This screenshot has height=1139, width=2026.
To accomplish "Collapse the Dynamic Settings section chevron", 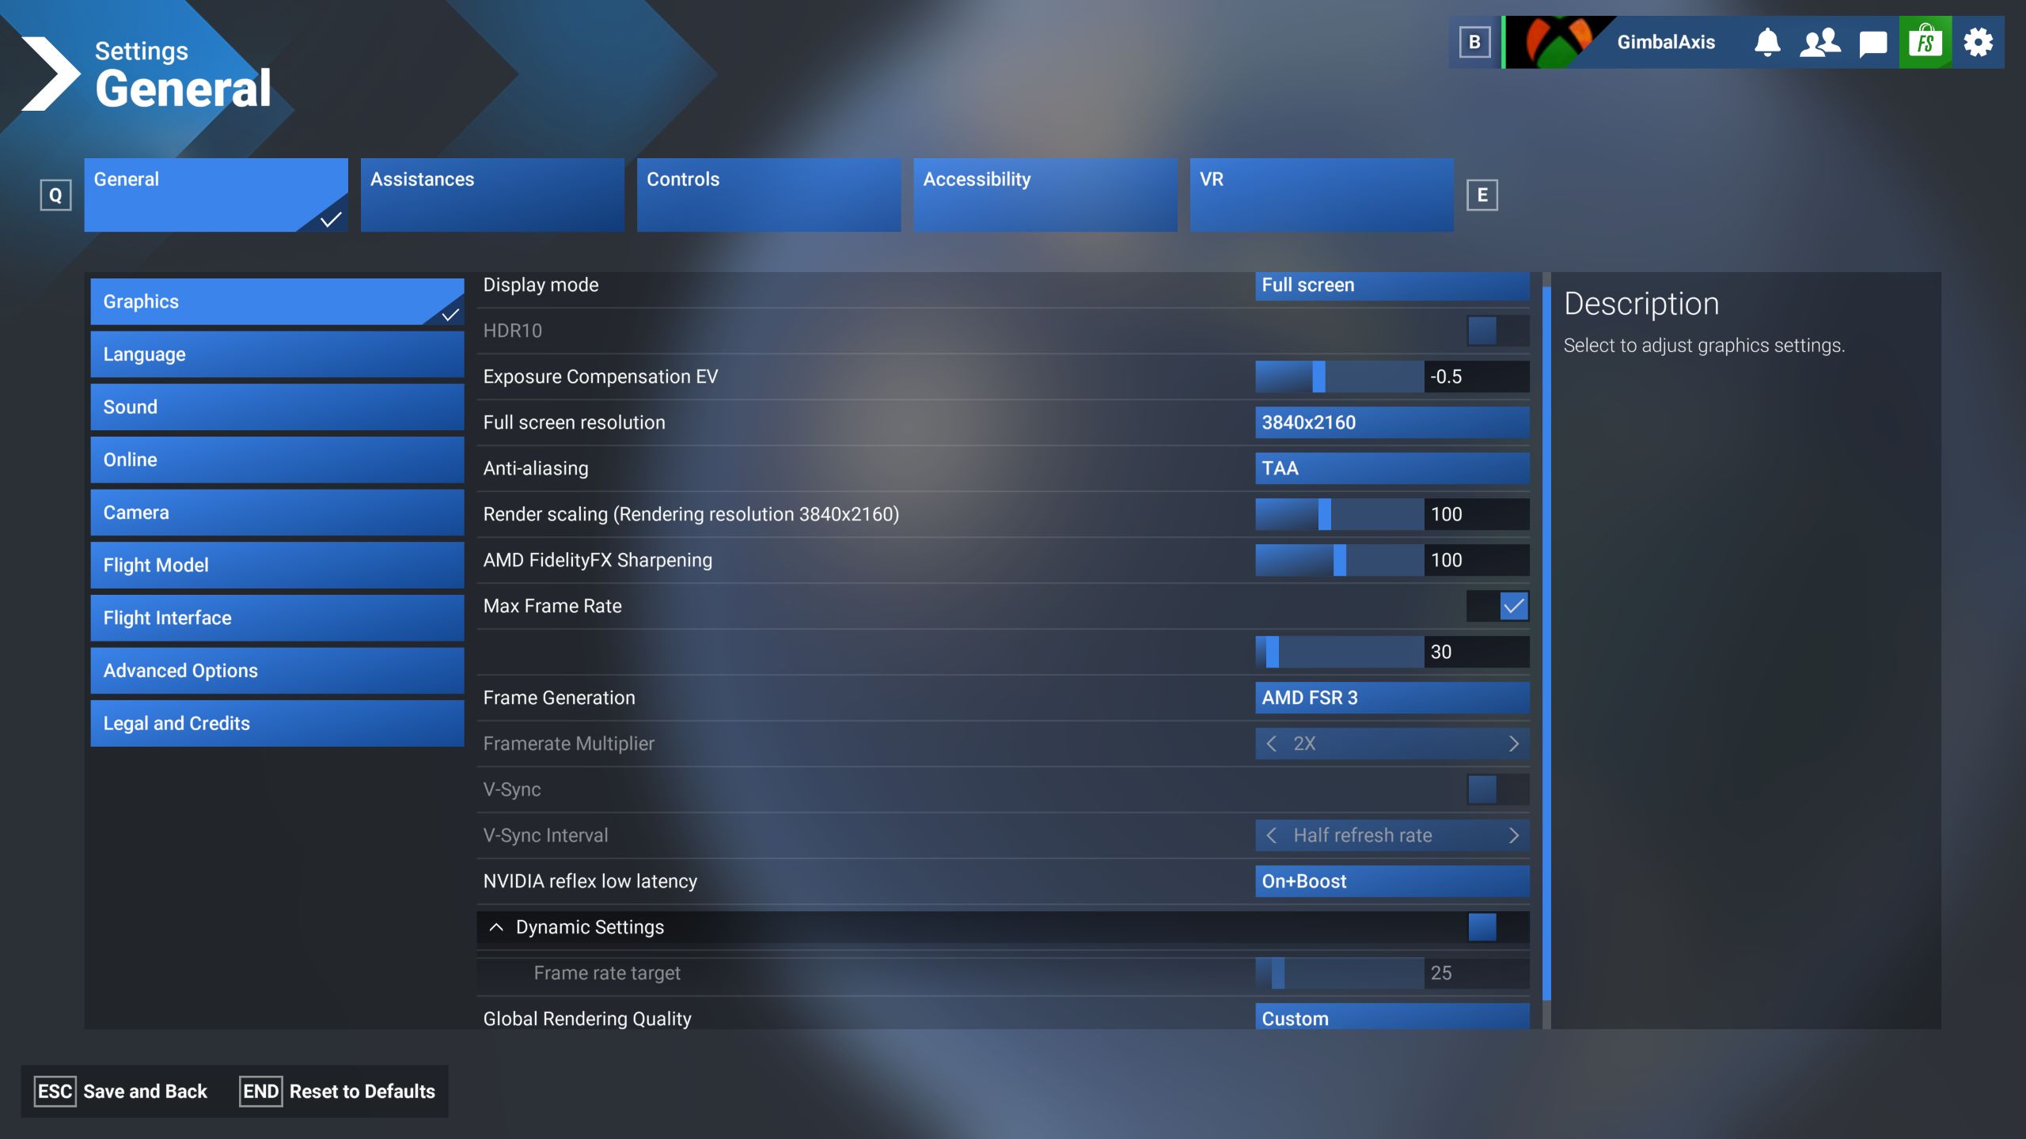I will [496, 927].
